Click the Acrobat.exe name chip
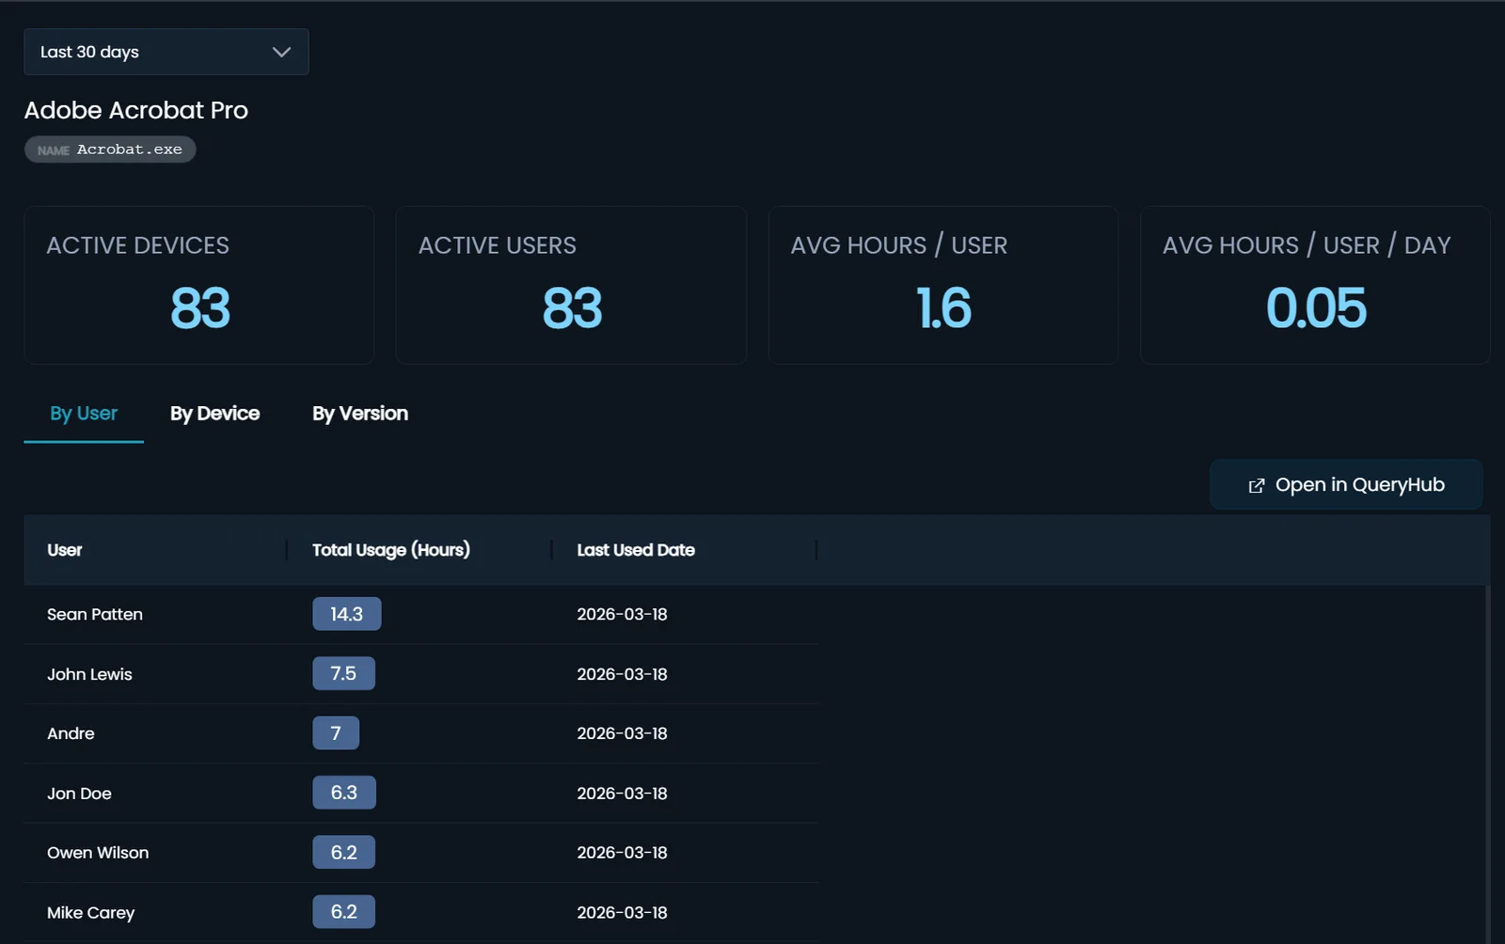Image resolution: width=1505 pixels, height=944 pixels. [x=110, y=149]
